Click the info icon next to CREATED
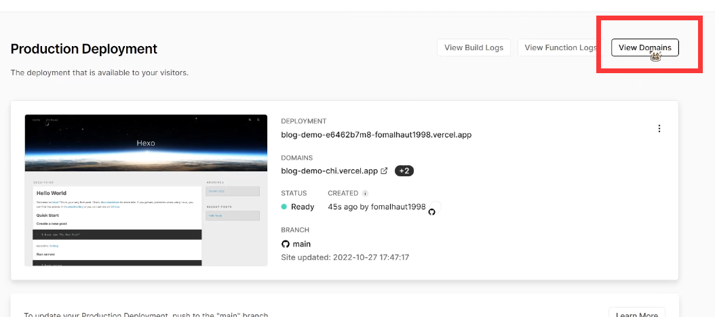The image size is (715, 317). click(x=365, y=193)
